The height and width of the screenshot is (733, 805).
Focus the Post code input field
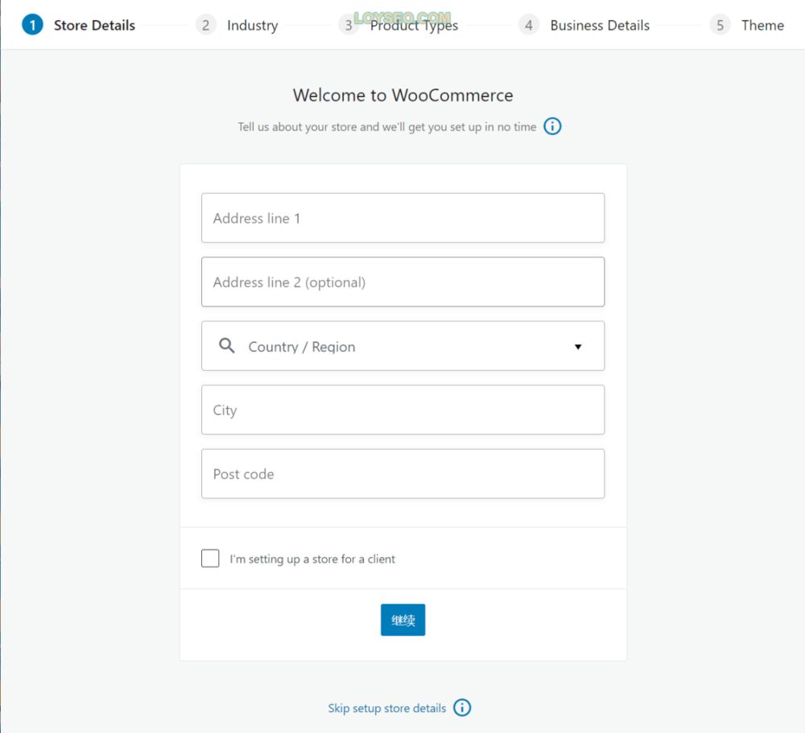(x=403, y=474)
